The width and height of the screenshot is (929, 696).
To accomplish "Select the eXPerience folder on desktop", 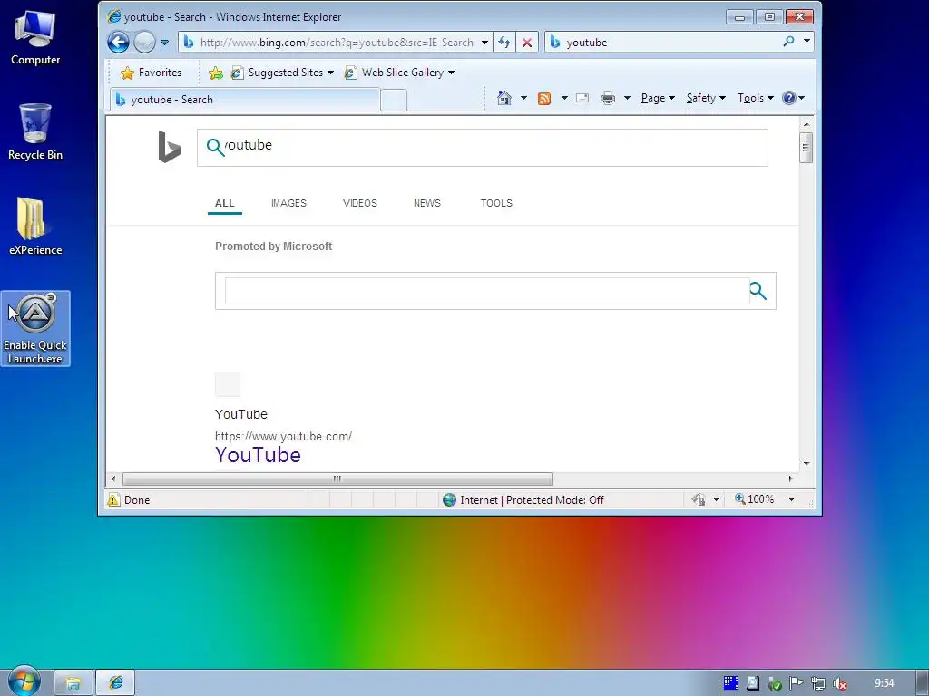I will (x=35, y=226).
